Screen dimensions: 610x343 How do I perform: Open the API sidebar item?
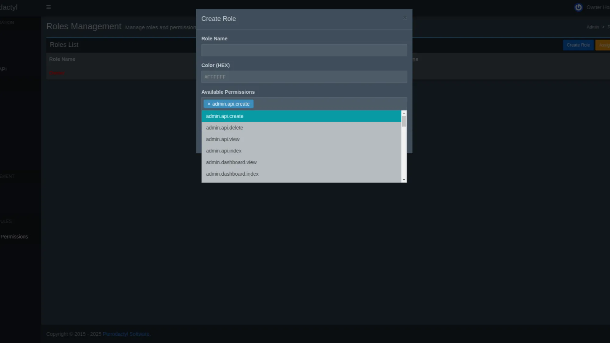point(3,69)
